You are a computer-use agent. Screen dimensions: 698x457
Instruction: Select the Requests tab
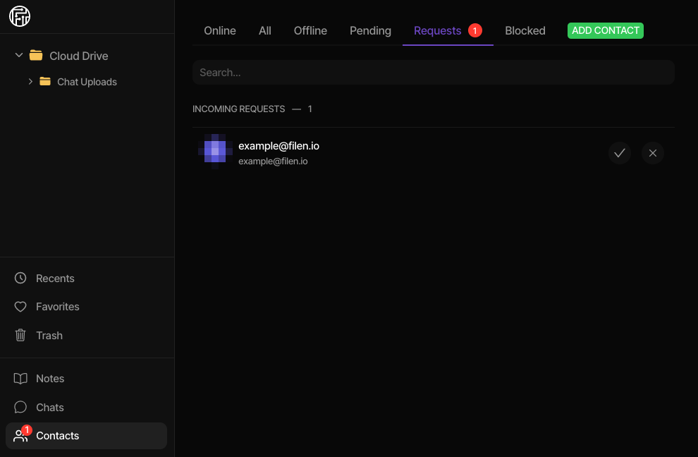(x=438, y=31)
